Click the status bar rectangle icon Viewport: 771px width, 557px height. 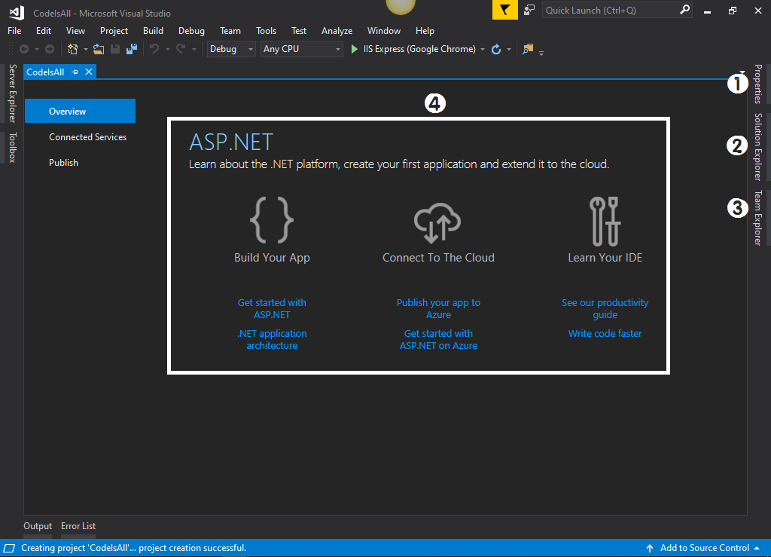point(9,548)
